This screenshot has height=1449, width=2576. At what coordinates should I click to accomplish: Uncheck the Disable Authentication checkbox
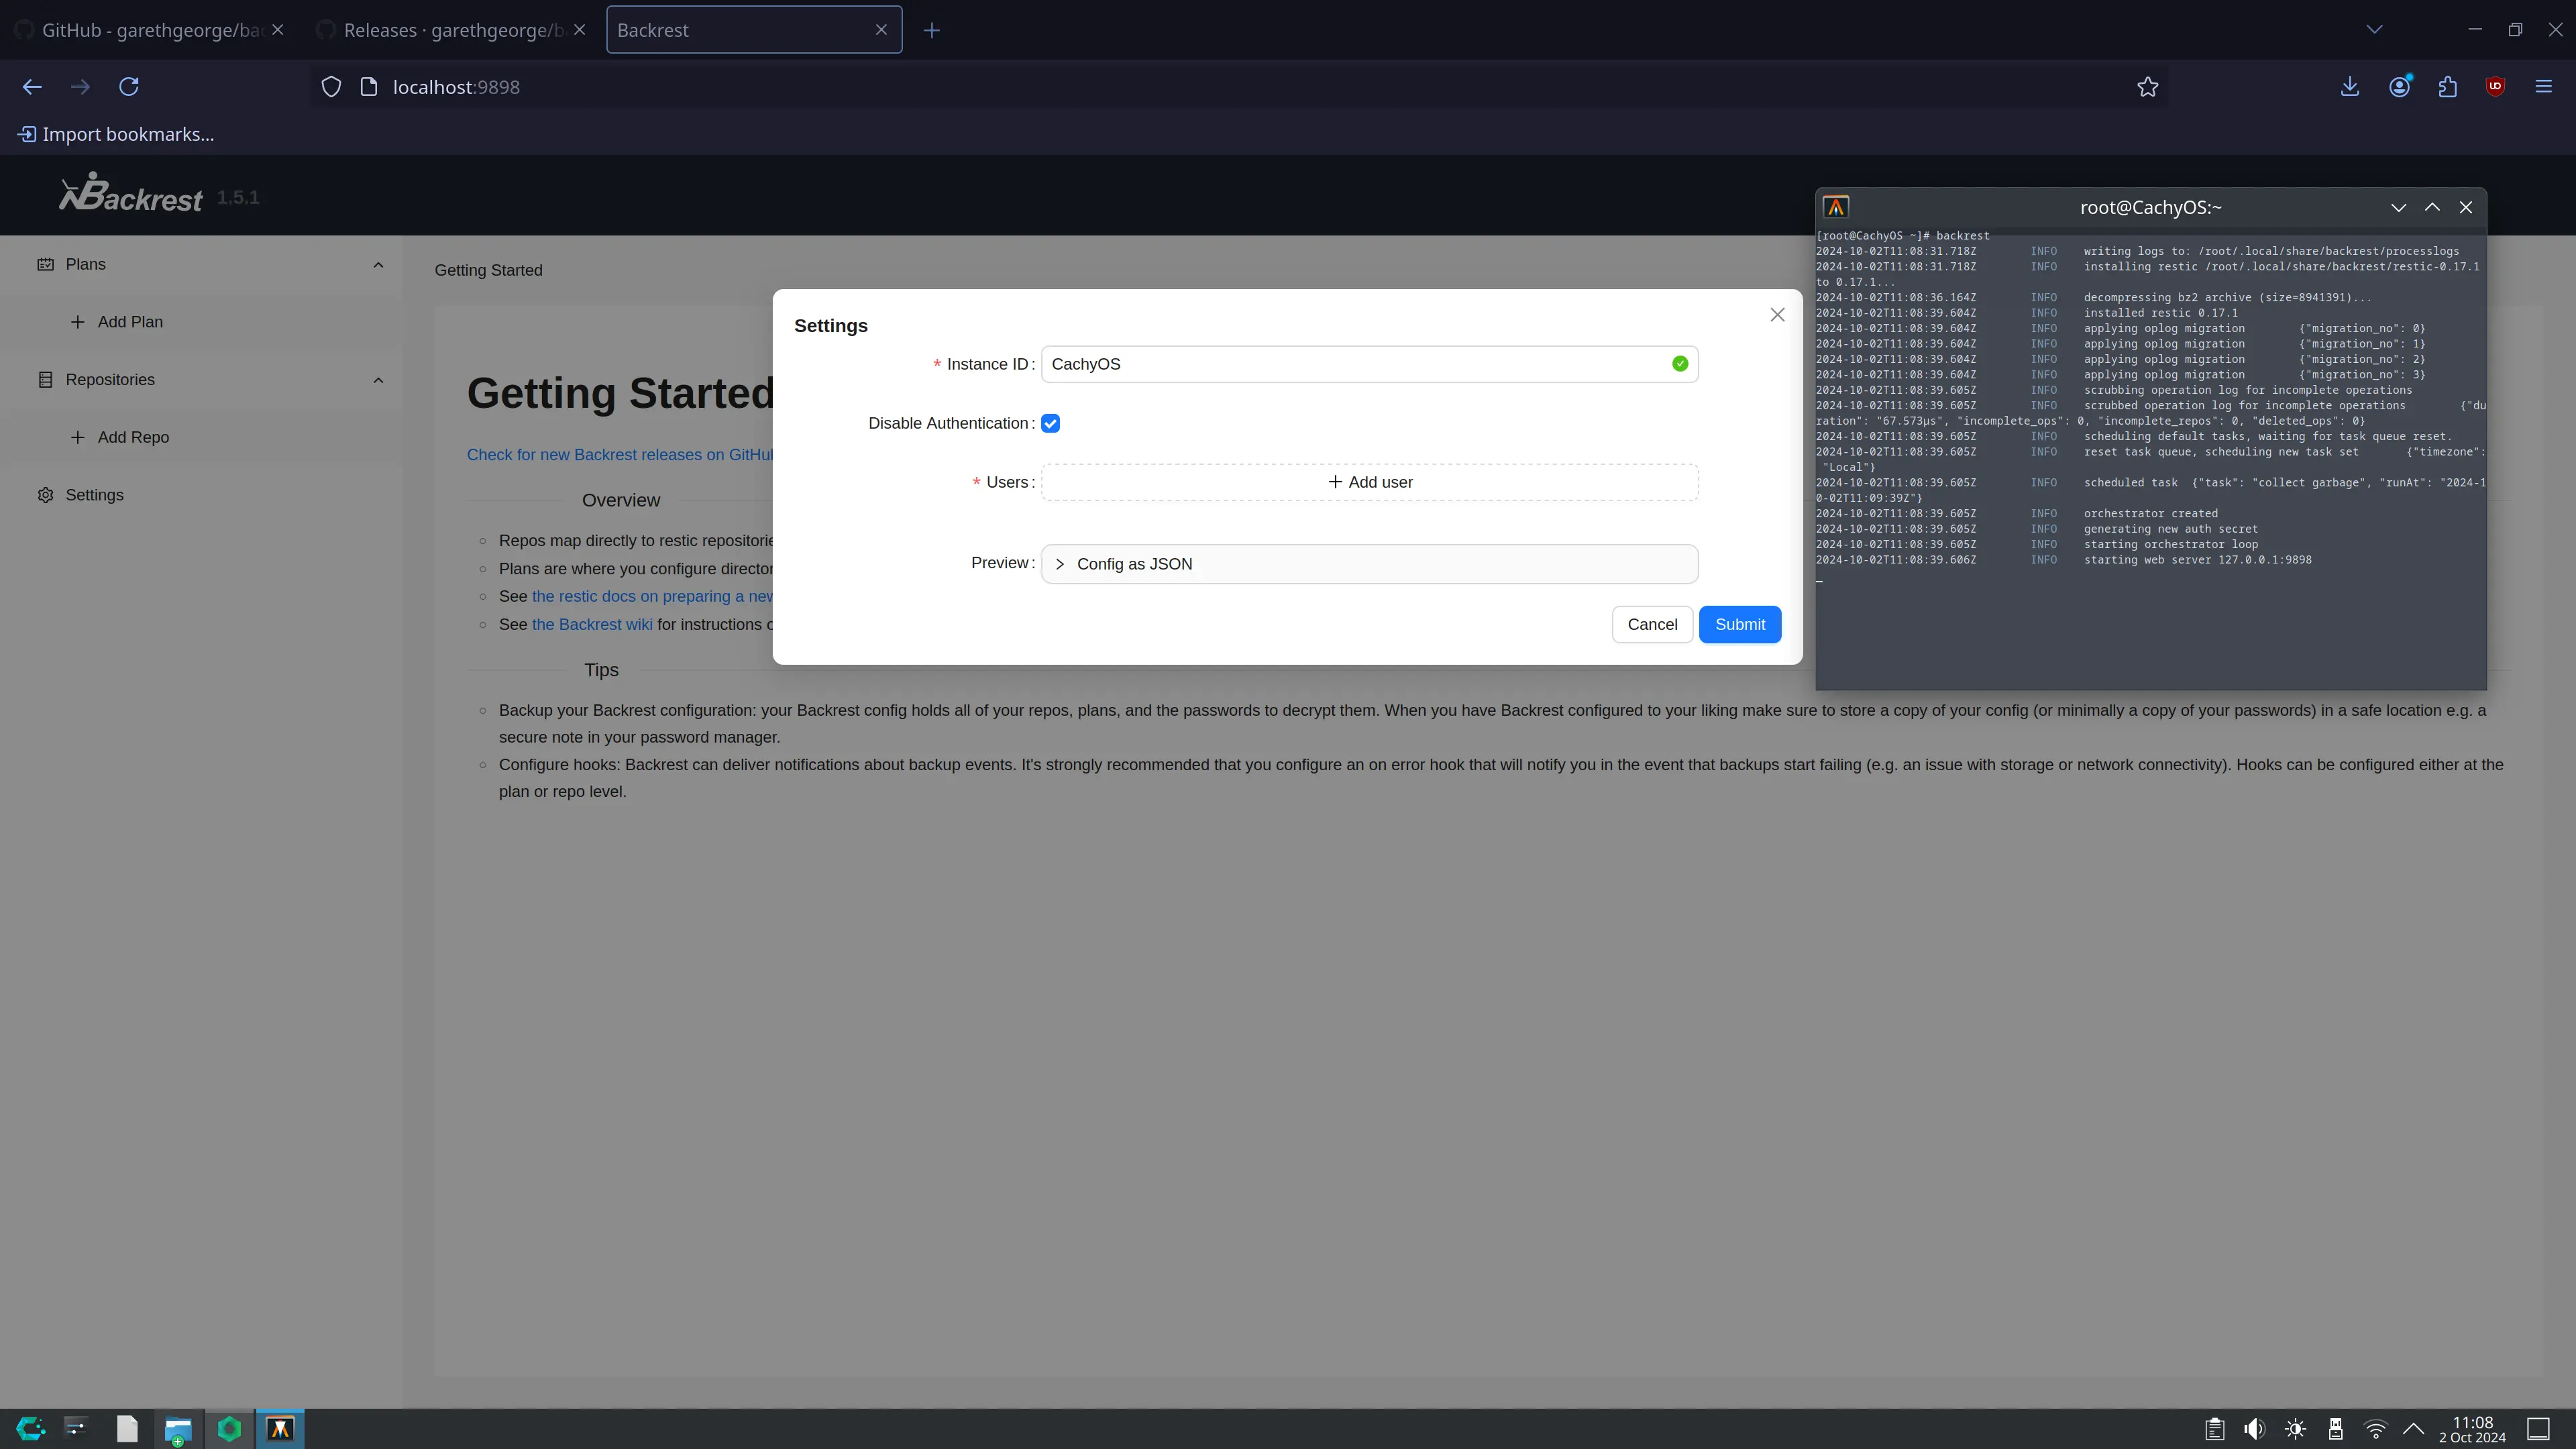[x=1050, y=423]
